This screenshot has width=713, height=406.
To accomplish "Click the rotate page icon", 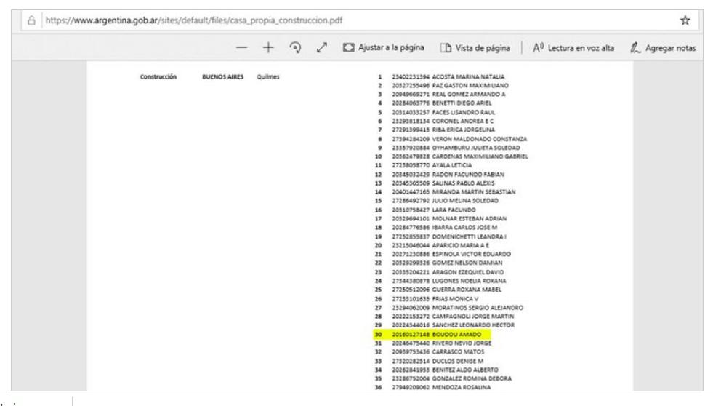I will [295, 48].
